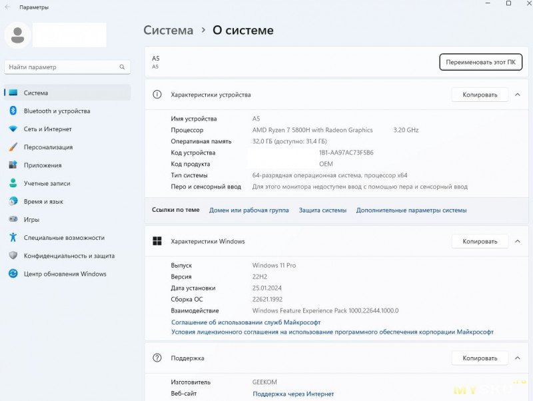This screenshot has width=533, height=401.
Task: Open Конфиденциальность и защита
Action: [67, 256]
